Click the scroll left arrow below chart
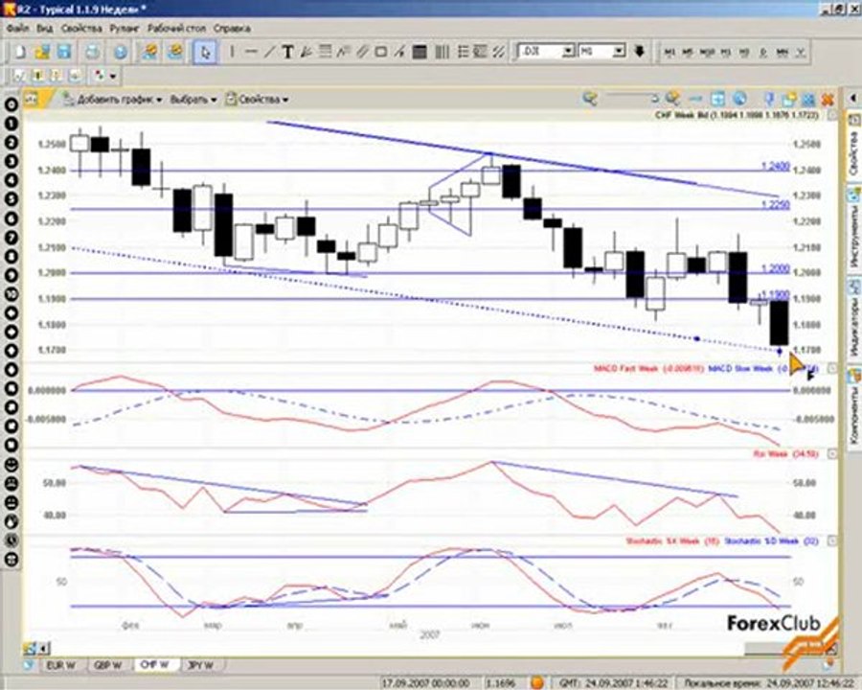The image size is (862, 690). (x=42, y=649)
